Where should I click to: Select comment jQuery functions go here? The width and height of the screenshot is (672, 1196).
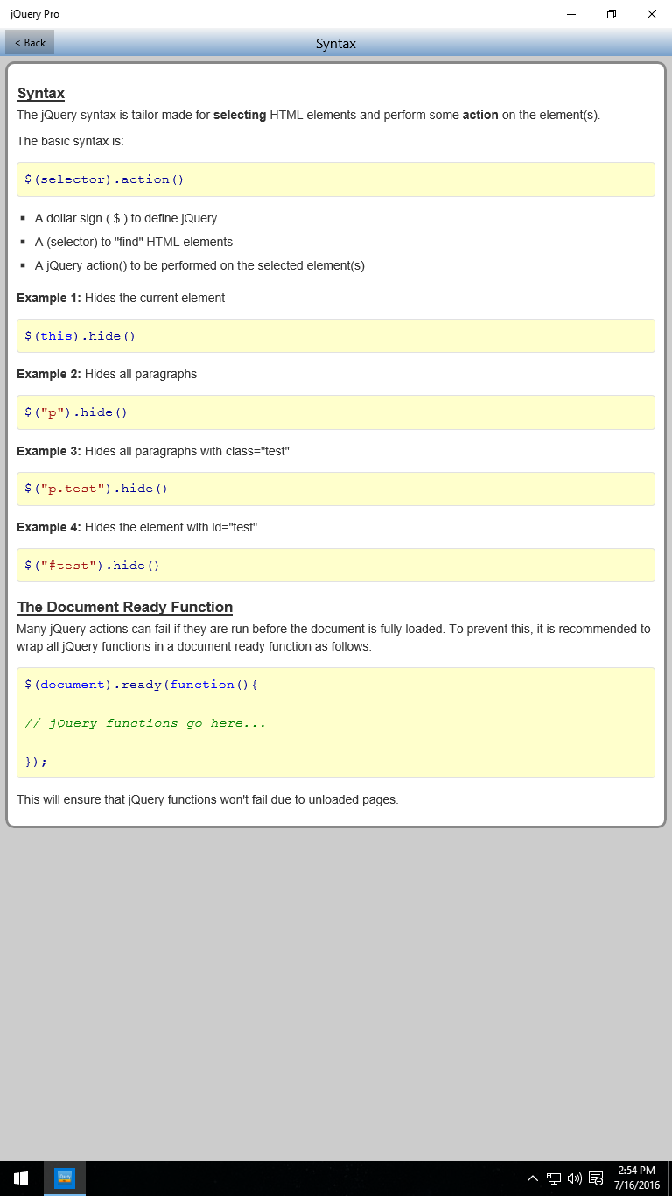pyautogui.click(x=145, y=723)
